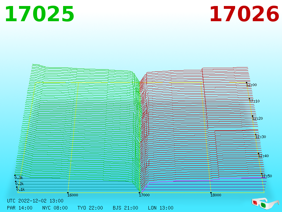Click the LON 13:00 clock text
The height and width of the screenshot is (212, 282).
[x=161, y=208]
